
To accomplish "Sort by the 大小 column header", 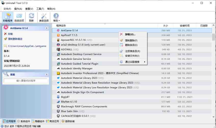I will 166,26.
